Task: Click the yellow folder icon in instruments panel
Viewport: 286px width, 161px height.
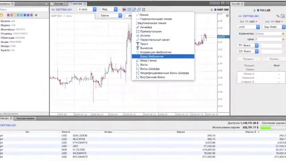Action: [1, 15]
